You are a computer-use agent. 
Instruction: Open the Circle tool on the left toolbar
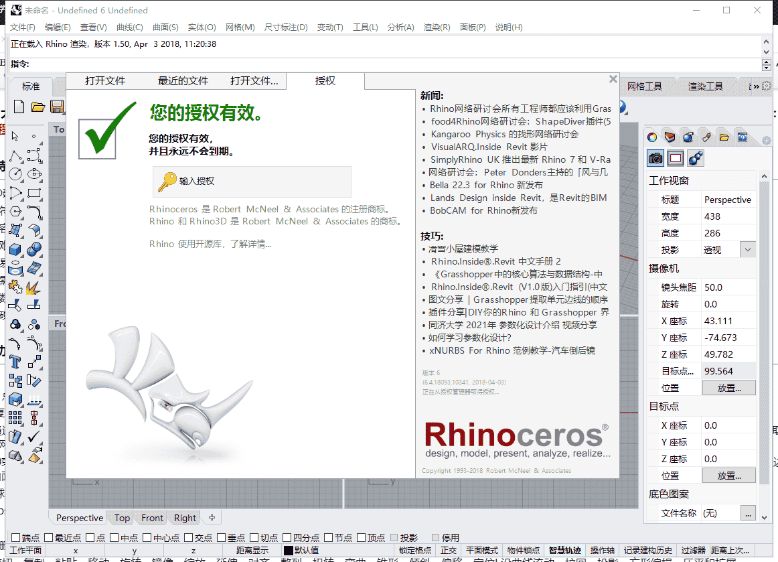[15, 174]
